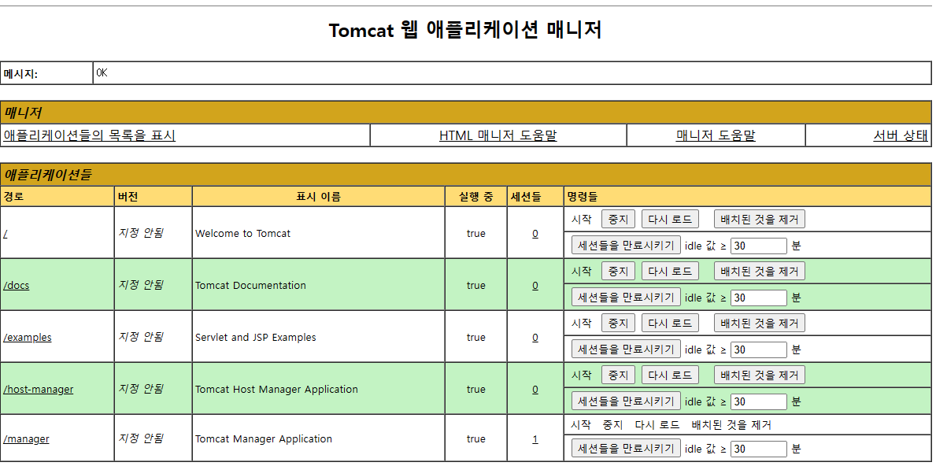This screenshot has height=466, width=936.
Task: Undeploy /docs with 배치된 것을 제거
Action: point(760,271)
